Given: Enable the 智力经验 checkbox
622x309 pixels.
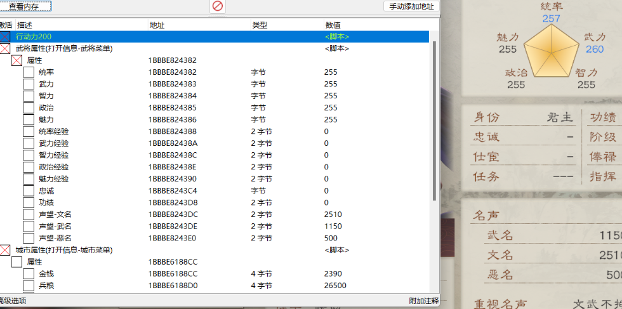Looking at the screenshot, I should click(29, 155).
